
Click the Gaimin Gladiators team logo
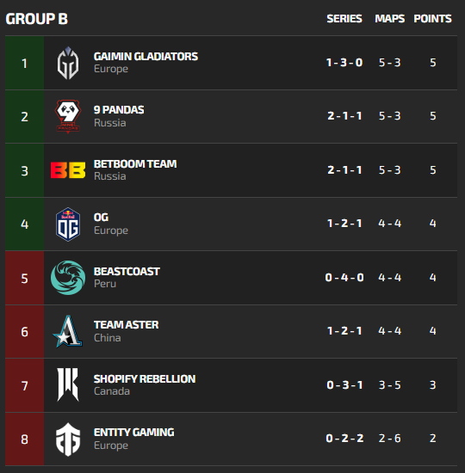[x=68, y=63]
